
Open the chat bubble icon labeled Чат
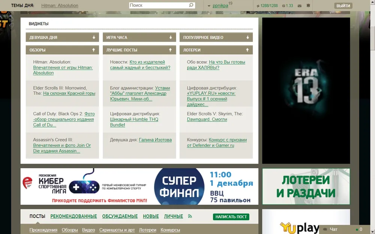tap(325, 229)
